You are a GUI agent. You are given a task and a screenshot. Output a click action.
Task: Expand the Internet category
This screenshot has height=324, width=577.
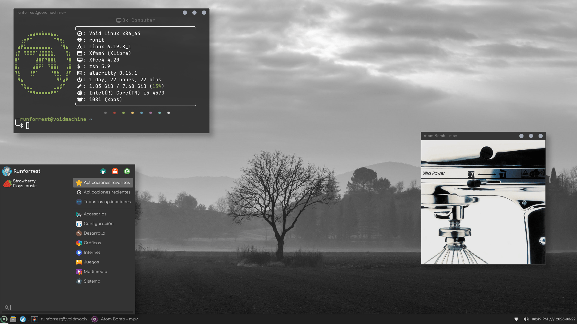(x=92, y=253)
